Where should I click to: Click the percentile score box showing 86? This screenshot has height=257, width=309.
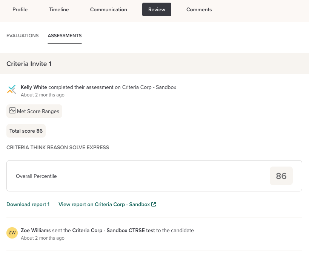pyautogui.click(x=281, y=176)
